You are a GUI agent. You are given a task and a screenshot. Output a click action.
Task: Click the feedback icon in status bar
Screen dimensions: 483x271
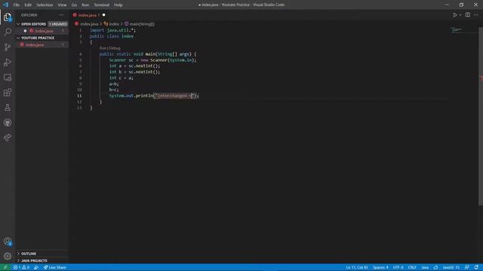(x=467, y=267)
